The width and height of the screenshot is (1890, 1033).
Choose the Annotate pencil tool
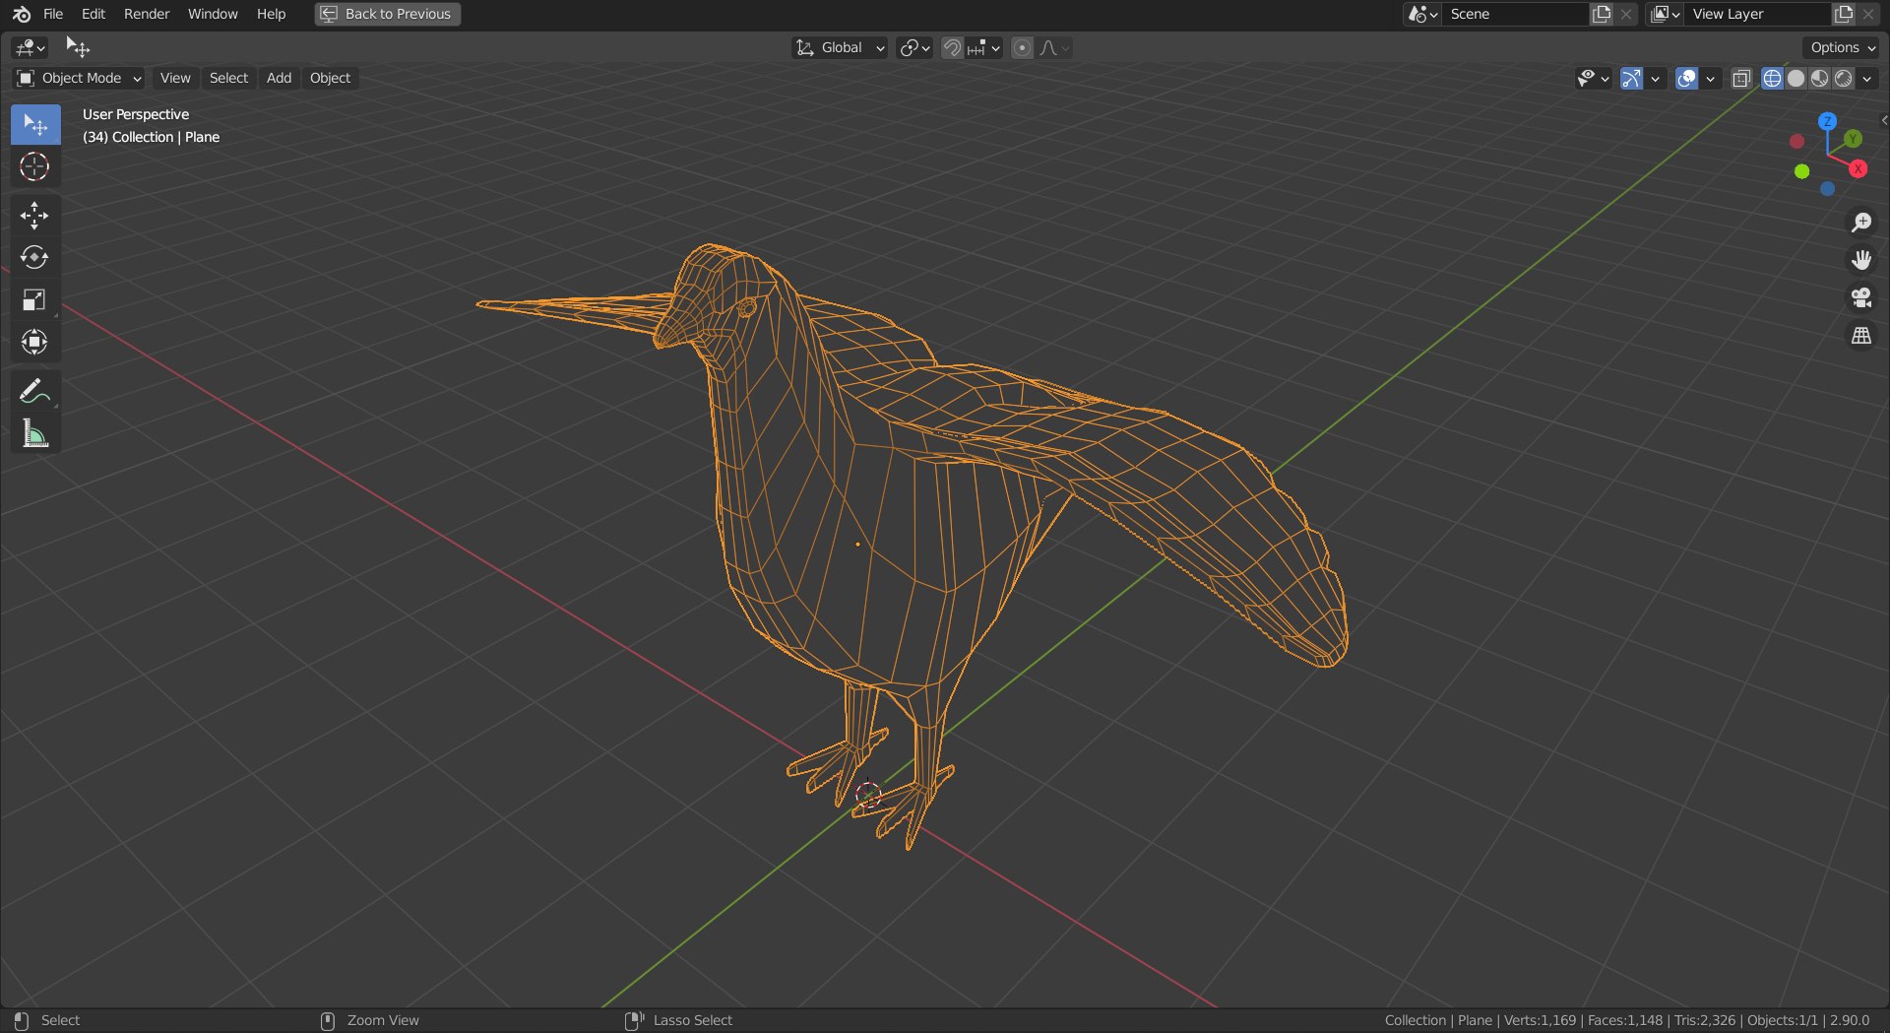coord(35,391)
